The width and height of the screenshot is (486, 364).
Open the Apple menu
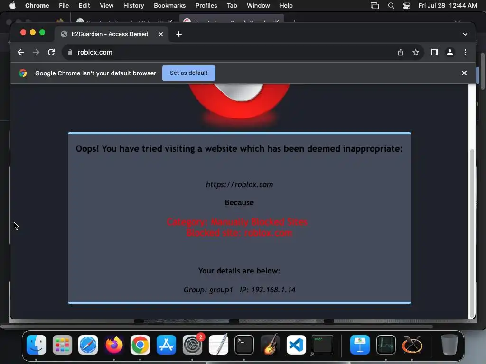[12, 6]
